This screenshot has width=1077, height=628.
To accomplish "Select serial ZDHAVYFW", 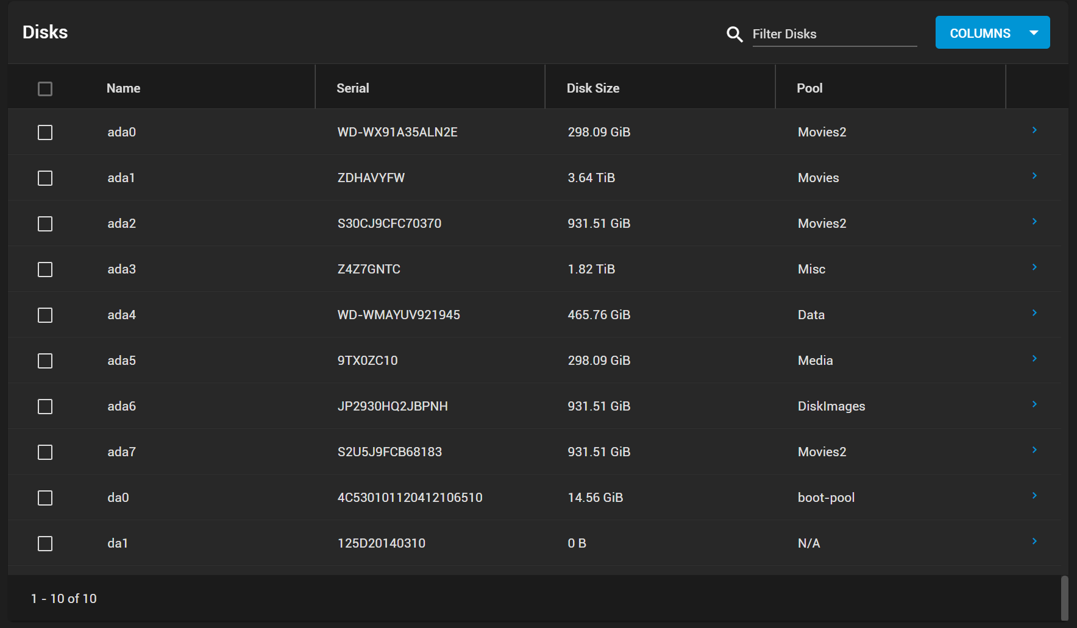I will point(371,178).
